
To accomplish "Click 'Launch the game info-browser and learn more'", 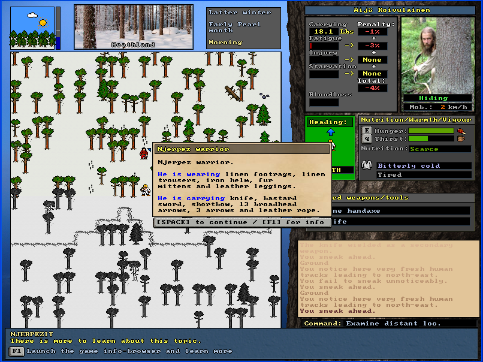I will pyautogui.click(x=129, y=351).
